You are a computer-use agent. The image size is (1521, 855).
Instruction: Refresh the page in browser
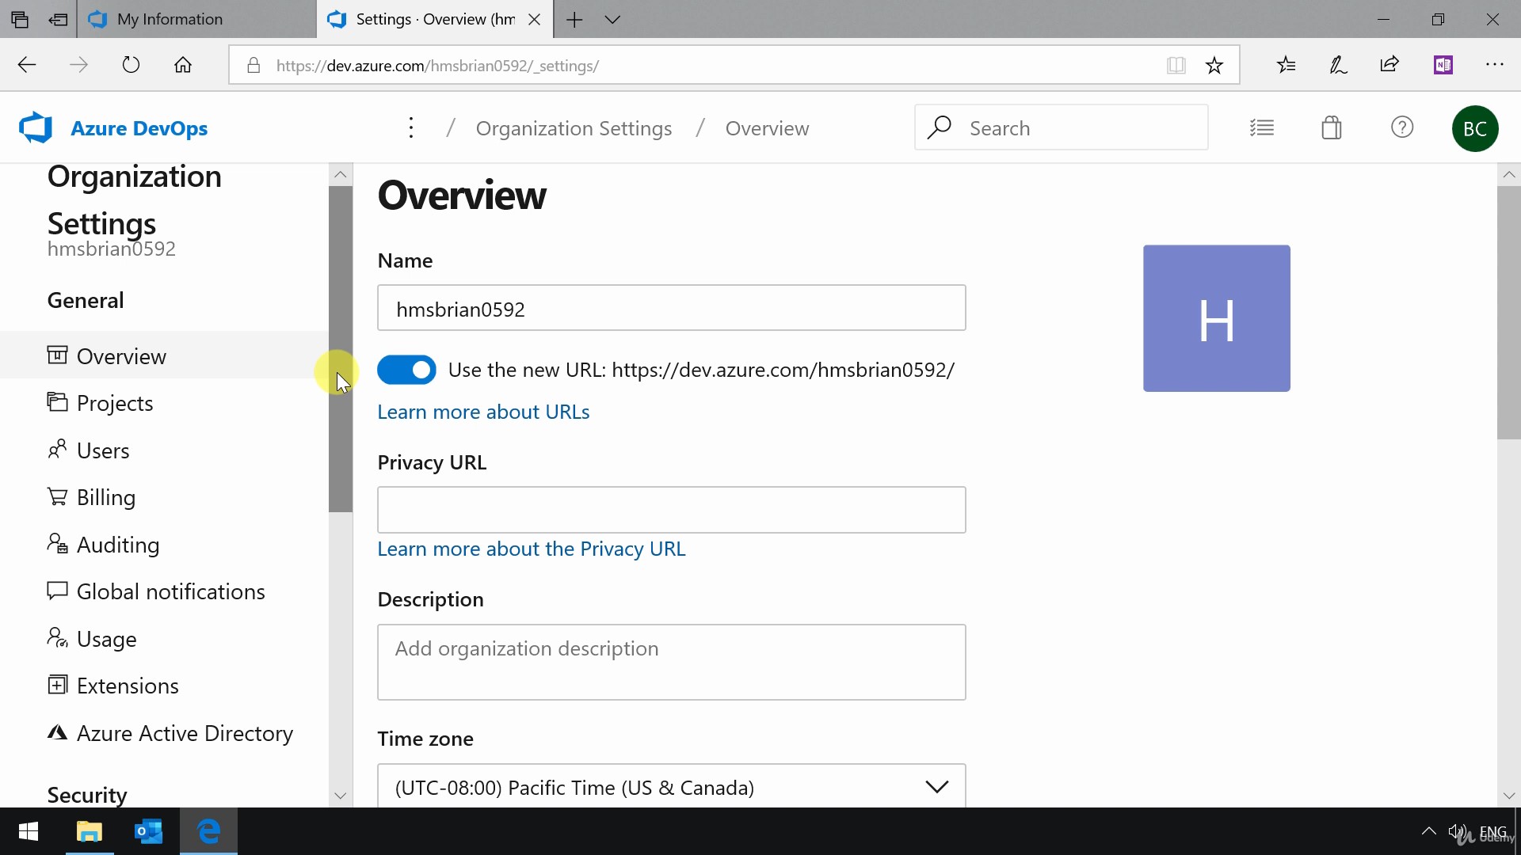pos(131,65)
